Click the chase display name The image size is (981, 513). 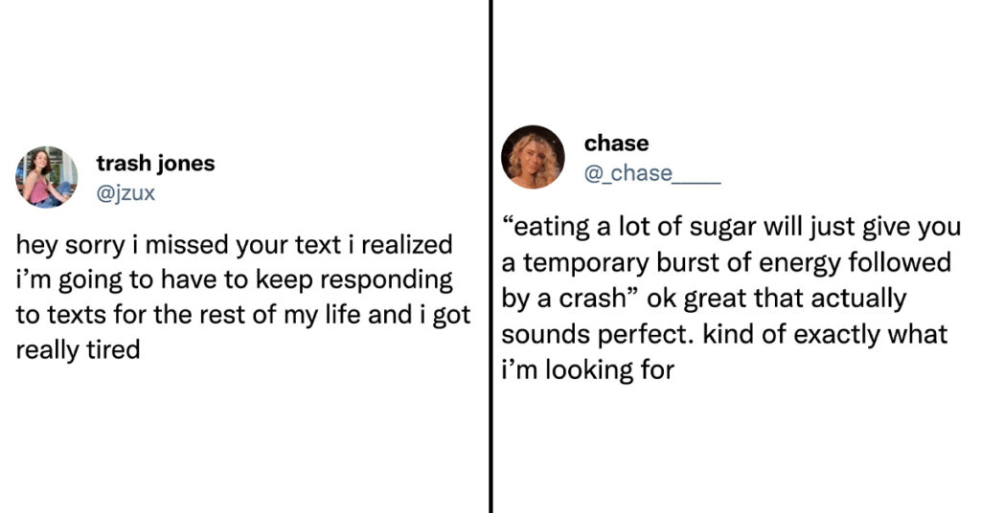point(616,144)
